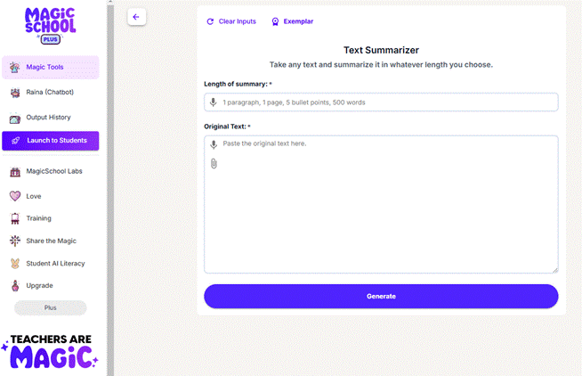
Task: Open Raina (Chatbot) from sidebar
Action: [50, 92]
